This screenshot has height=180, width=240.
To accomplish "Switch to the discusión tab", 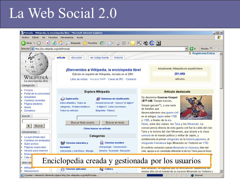I will (76, 57).
